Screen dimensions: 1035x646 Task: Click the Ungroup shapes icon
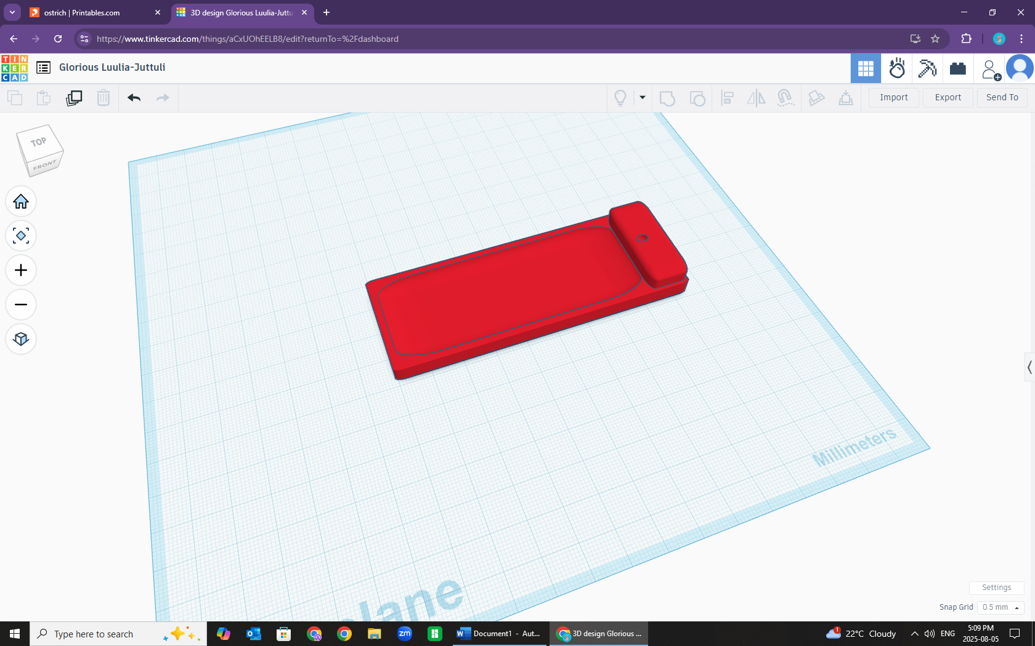pos(697,98)
